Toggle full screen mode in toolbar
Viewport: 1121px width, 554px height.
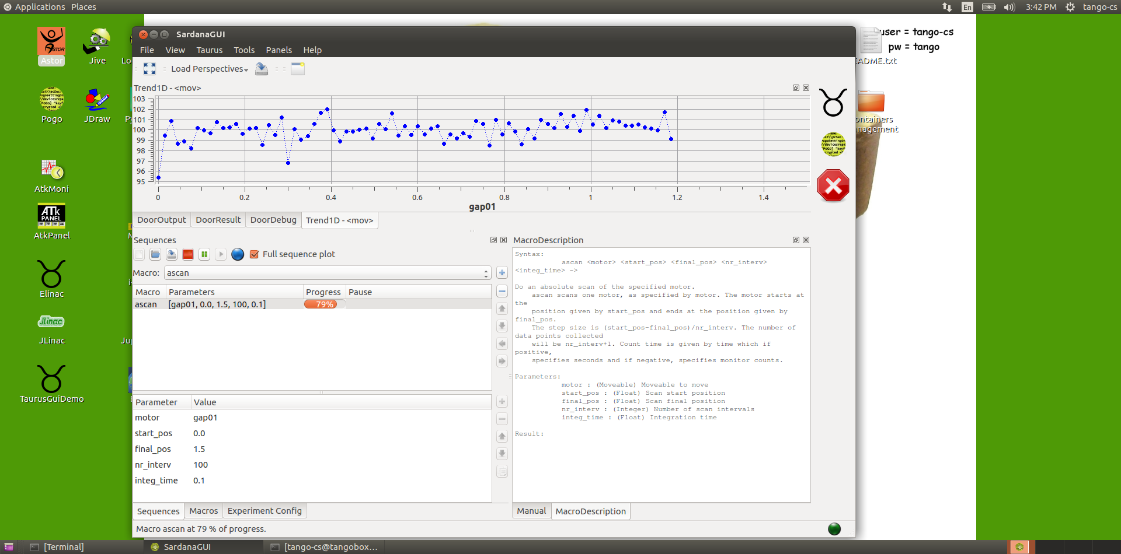pos(149,69)
